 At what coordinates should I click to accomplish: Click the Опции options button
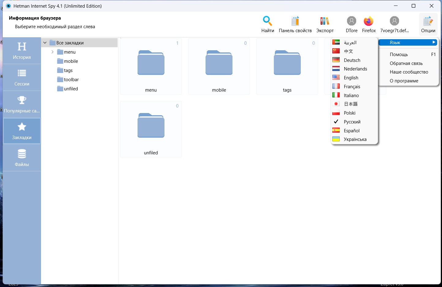[x=428, y=24]
